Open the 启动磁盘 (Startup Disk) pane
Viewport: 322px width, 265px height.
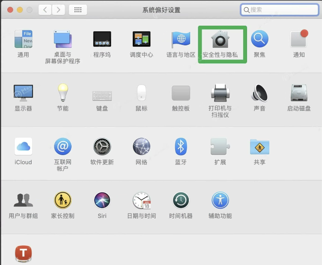click(x=299, y=93)
